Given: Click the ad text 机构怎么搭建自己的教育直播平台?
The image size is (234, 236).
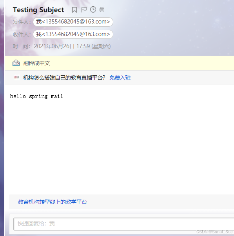Looking at the screenshot, I should tap(64, 78).
